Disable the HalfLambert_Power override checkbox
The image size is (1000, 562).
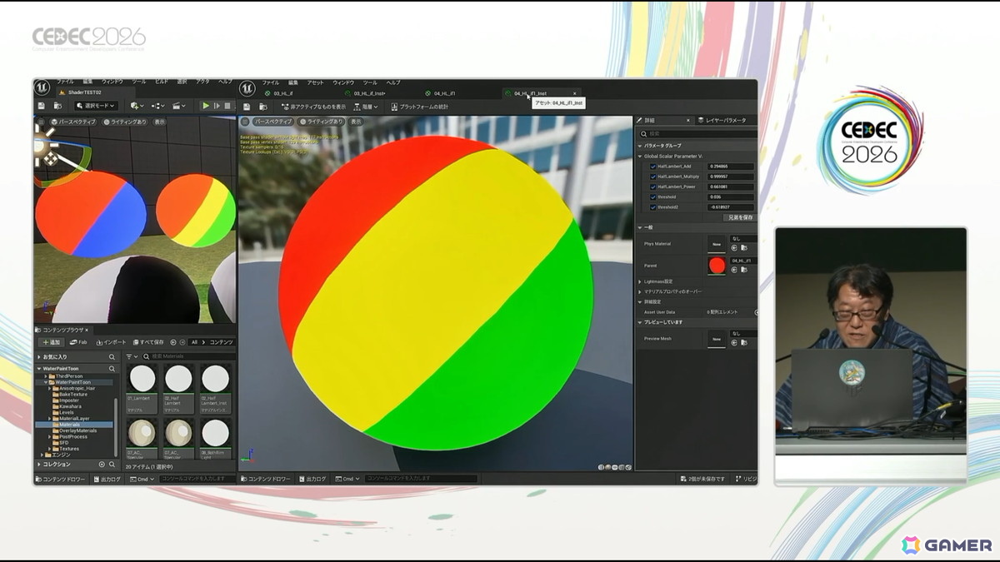click(652, 187)
